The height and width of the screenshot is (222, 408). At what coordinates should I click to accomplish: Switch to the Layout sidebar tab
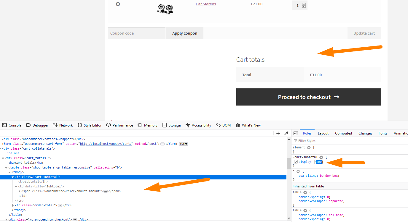[323, 133]
